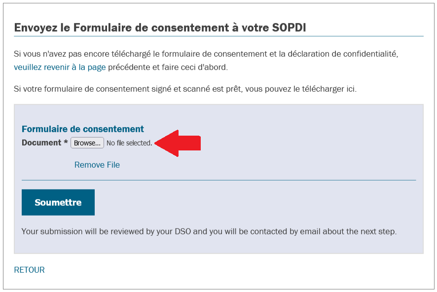Follow the 'veuillez revenir à la page' link
The width and height of the screenshot is (437, 292).
pyautogui.click(x=60, y=67)
